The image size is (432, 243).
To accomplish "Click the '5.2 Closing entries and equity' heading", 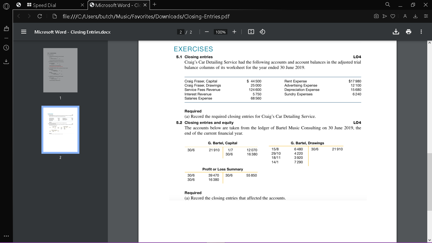I will pos(205,122).
